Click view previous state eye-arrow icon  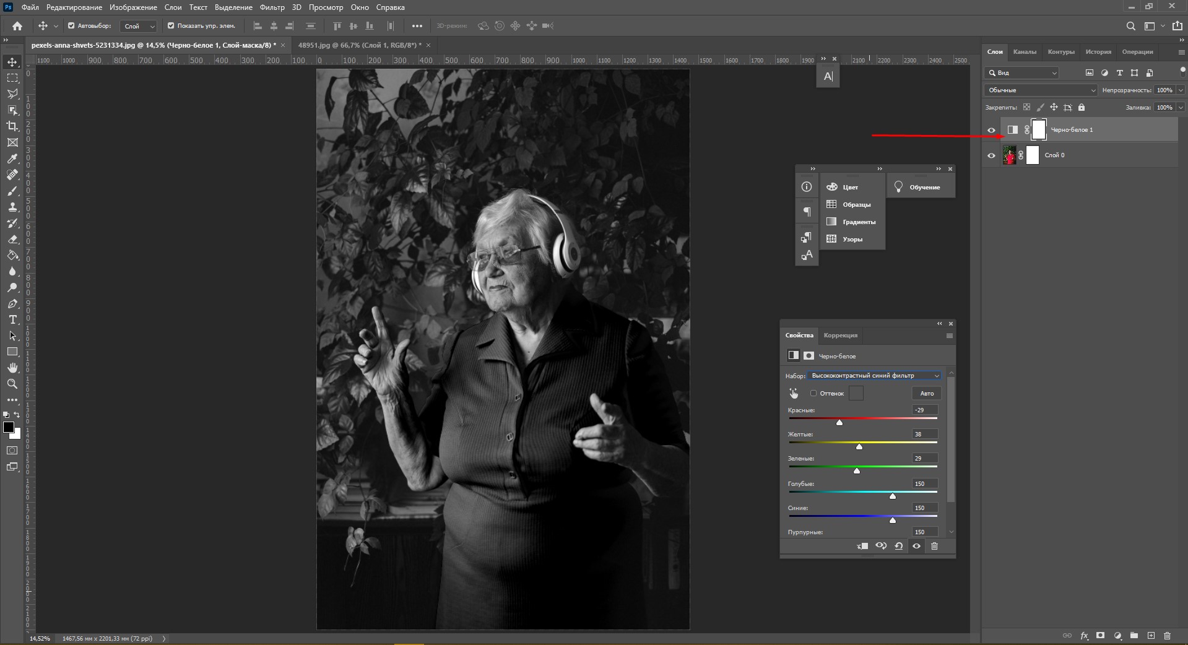pyautogui.click(x=881, y=546)
